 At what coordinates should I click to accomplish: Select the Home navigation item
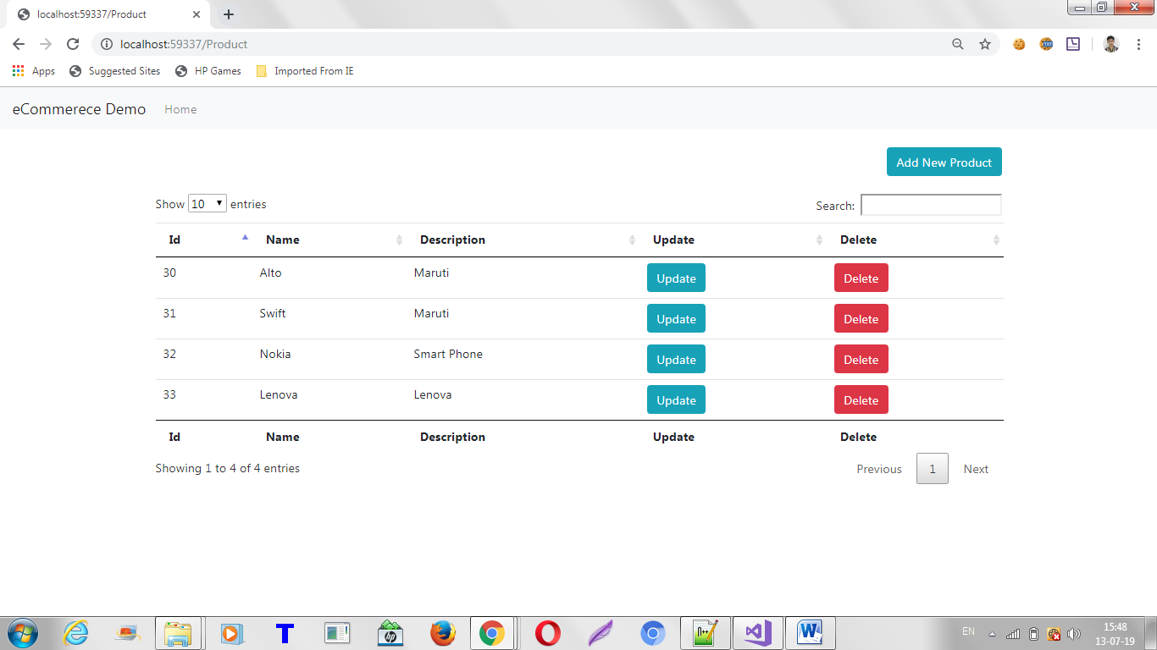point(180,109)
